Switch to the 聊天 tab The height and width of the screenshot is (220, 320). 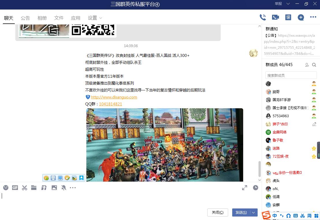9,18
